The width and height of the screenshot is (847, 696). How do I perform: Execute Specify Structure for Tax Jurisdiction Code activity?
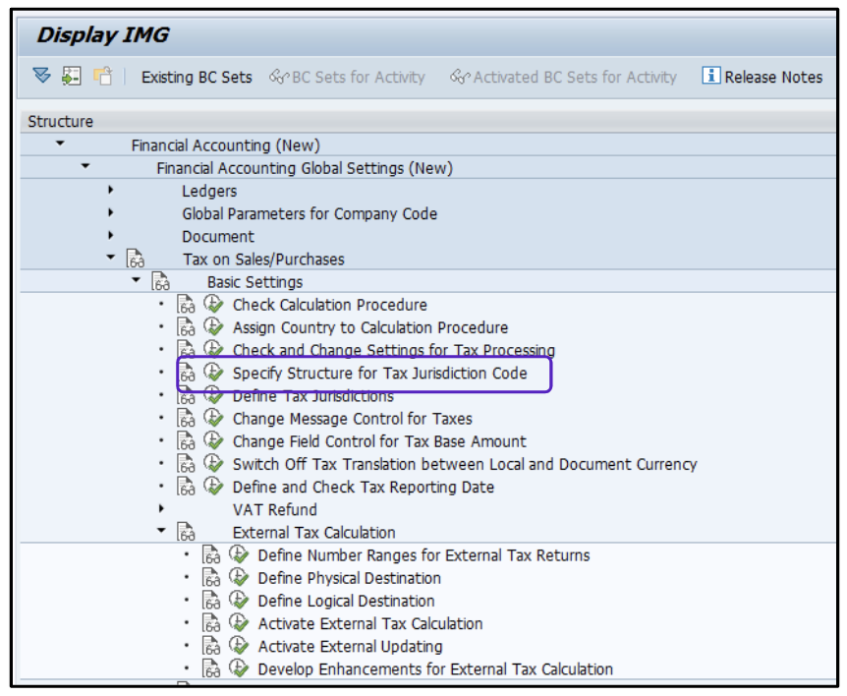(213, 374)
